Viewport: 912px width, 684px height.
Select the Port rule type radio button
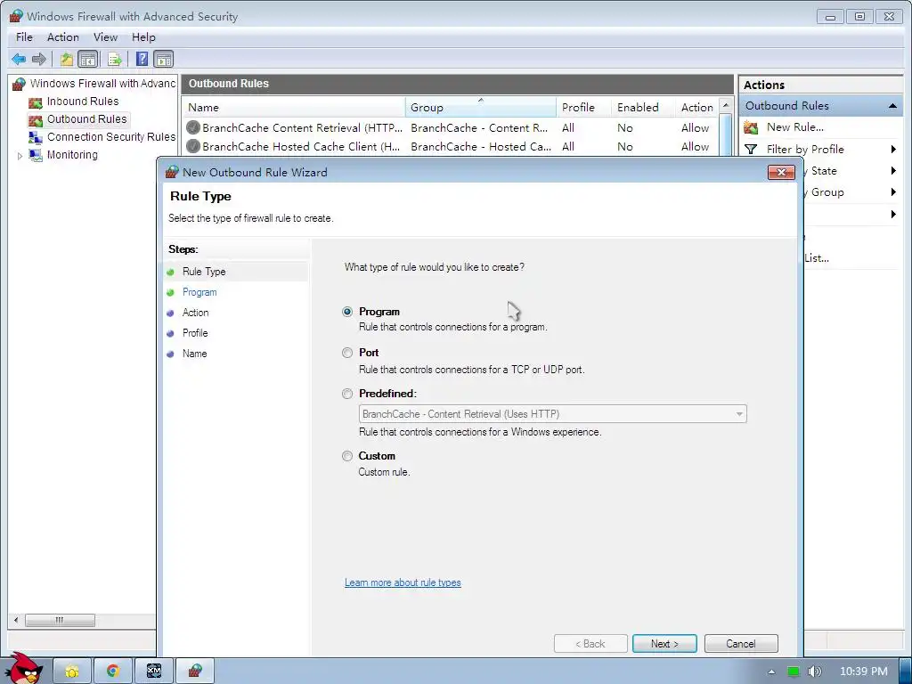pyautogui.click(x=347, y=353)
